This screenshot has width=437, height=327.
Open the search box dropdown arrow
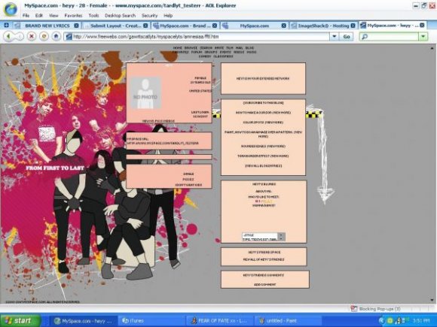(x=423, y=37)
